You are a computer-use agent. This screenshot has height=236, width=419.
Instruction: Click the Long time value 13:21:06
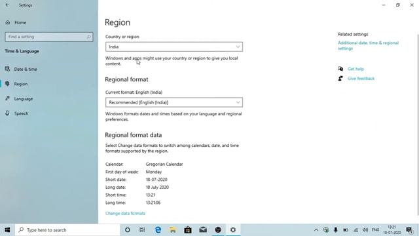[x=153, y=203]
